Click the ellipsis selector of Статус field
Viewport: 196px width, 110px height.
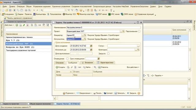coord(138,46)
